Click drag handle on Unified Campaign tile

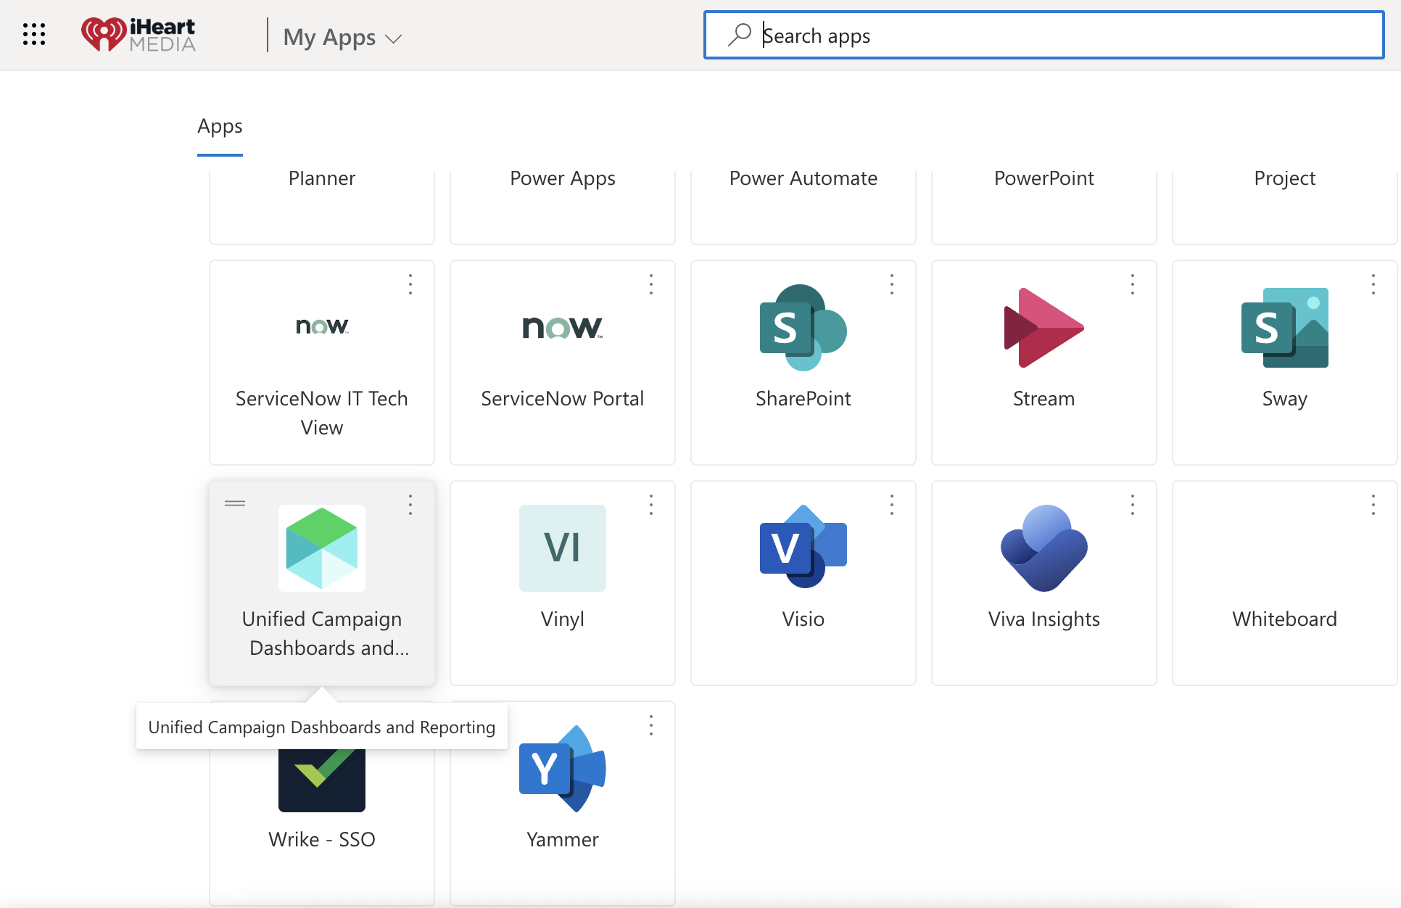pyautogui.click(x=235, y=503)
